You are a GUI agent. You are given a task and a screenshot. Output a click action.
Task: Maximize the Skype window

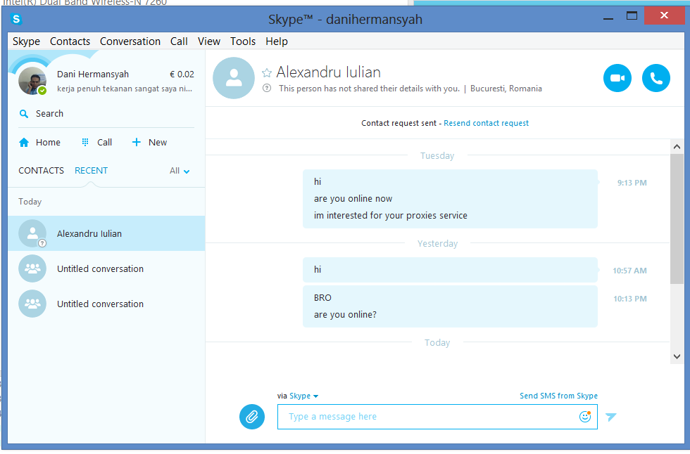click(x=632, y=16)
